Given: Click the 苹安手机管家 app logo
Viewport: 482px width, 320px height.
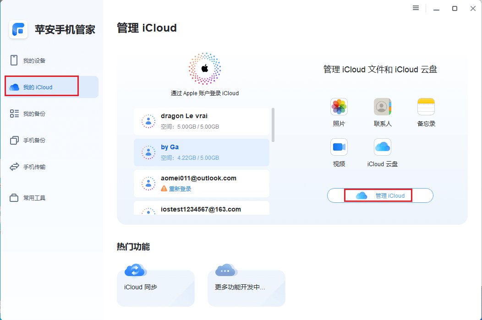Looking at the screenshot, I should click(18, 29).
